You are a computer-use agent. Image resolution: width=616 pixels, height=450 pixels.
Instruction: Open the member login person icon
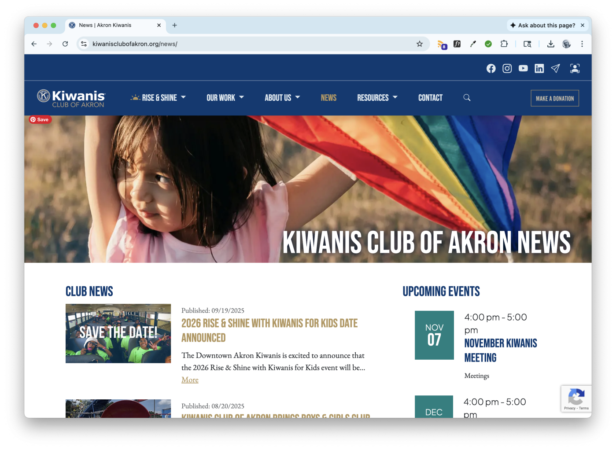click(575, 68)
